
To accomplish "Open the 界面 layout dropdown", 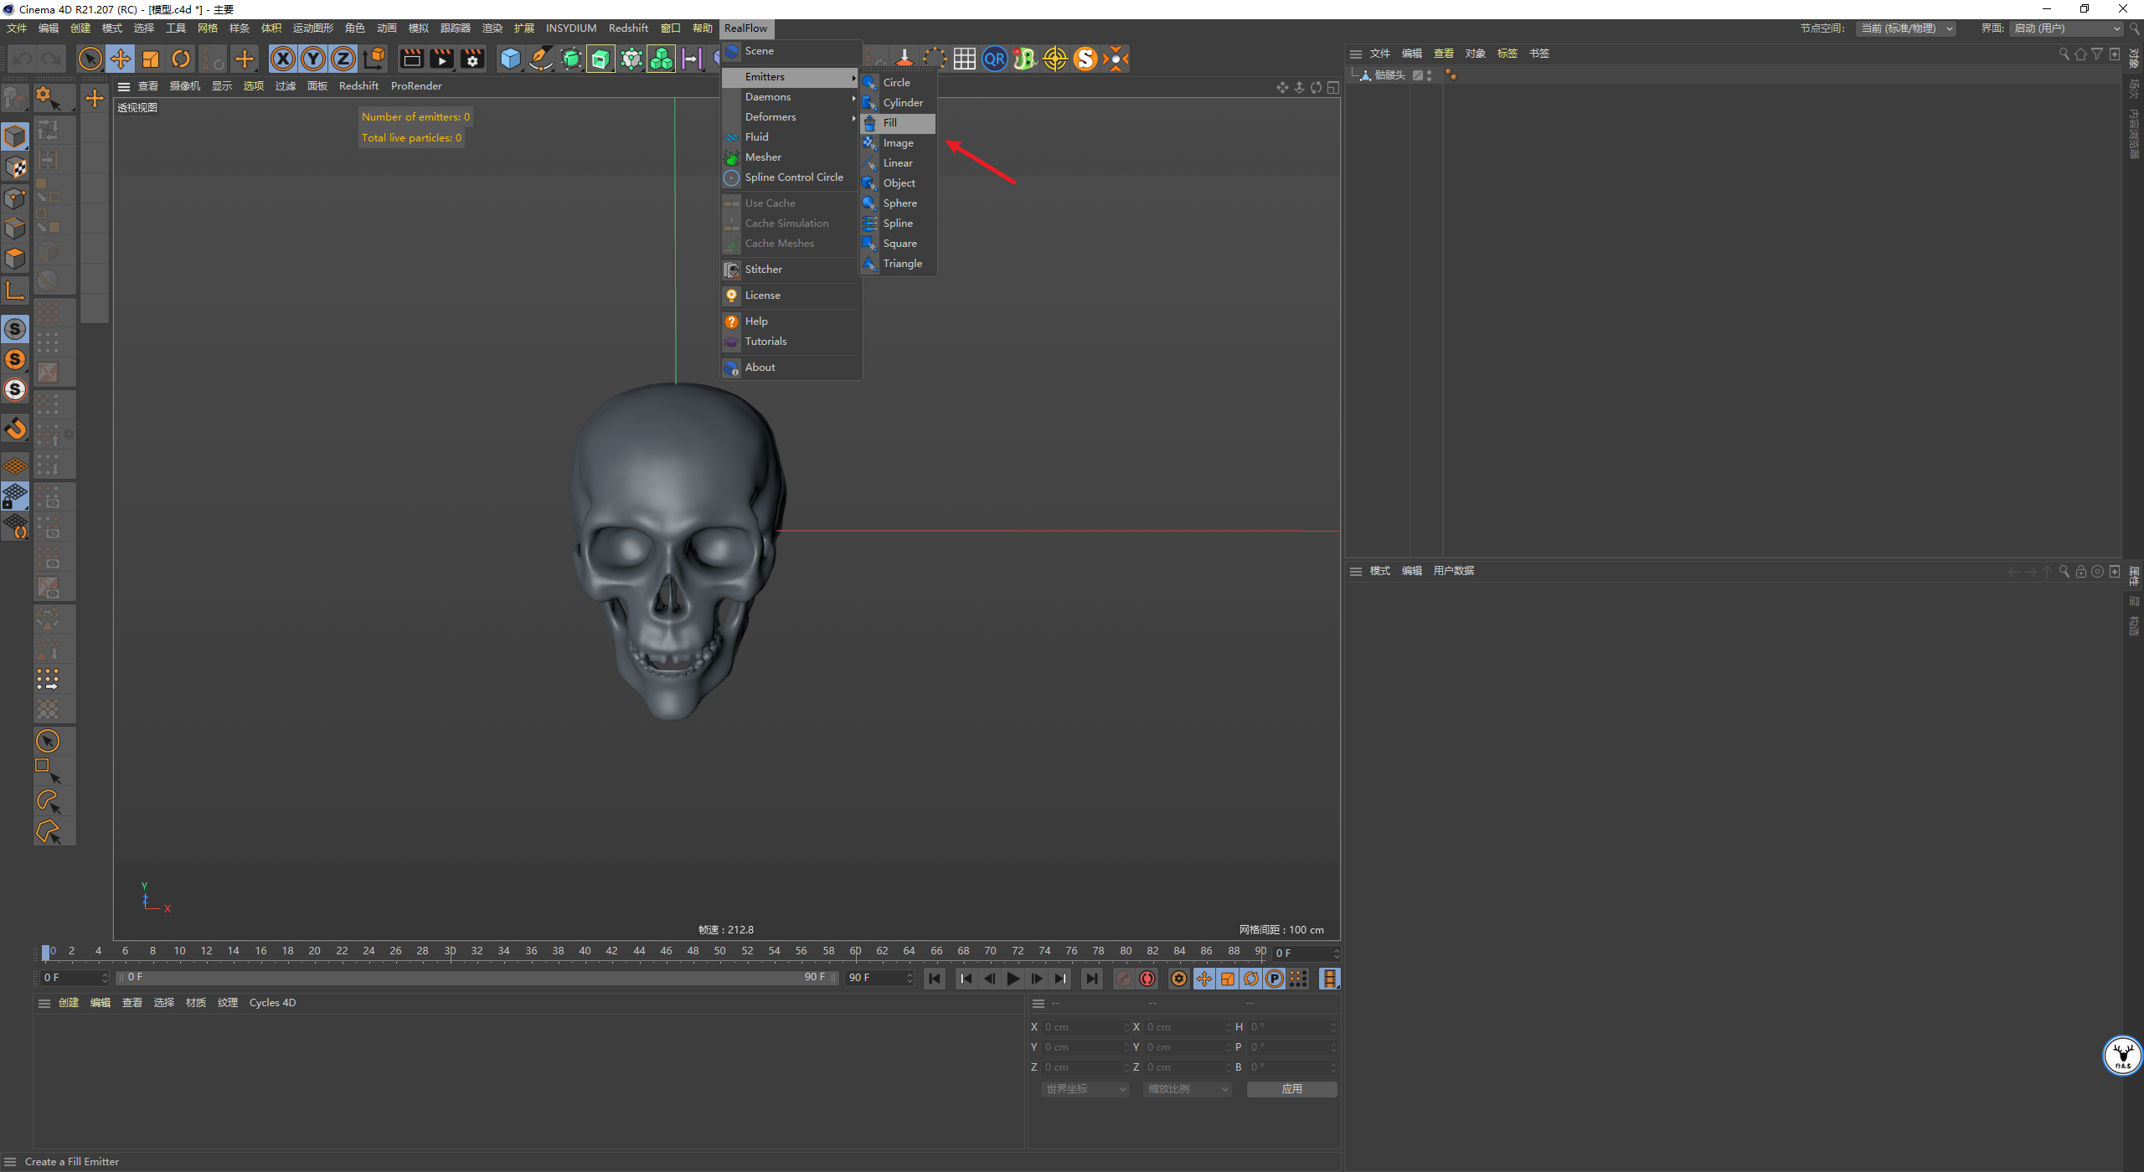I will (2067, 28).
